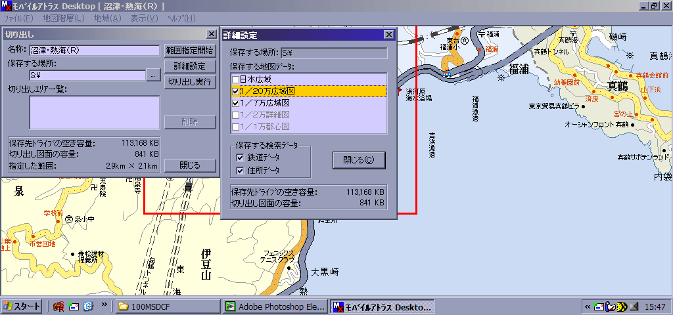The image size is (673, 315).
Task: Click the 切り出し実行 button
Action: coord(190,82)
